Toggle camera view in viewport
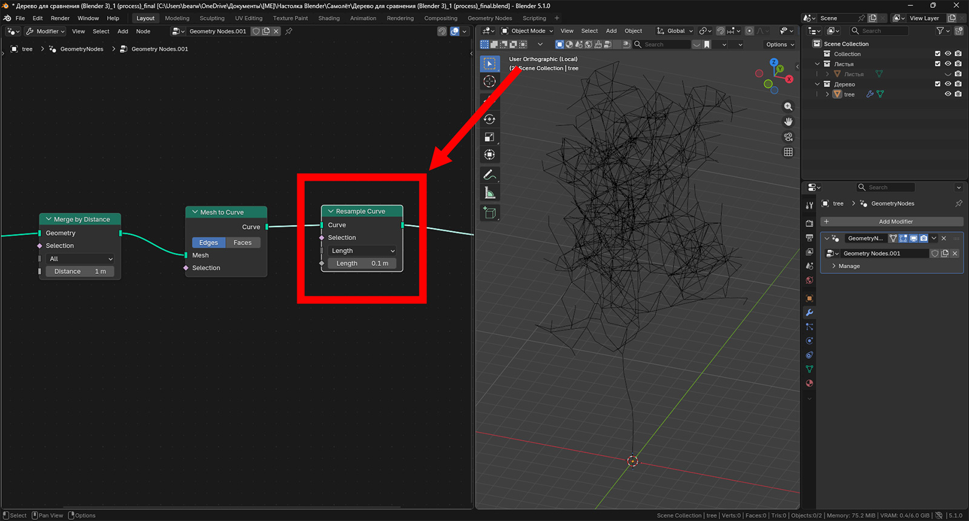Screen dimensions: 969x521 click(x=788, y=137)
